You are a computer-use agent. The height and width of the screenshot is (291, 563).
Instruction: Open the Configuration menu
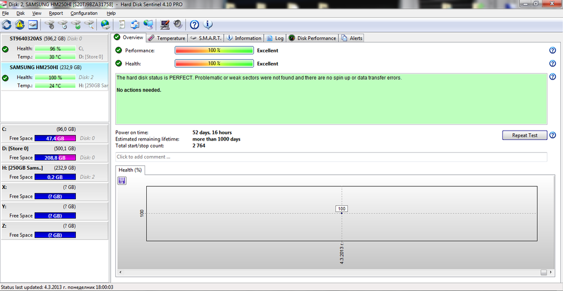[x=84, y=13]
